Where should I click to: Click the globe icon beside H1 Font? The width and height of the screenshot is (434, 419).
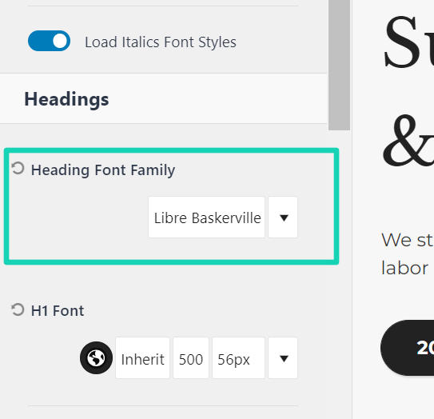96,357
